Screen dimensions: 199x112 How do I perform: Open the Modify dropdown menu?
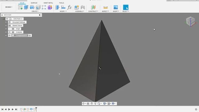(x=63, y=11)
